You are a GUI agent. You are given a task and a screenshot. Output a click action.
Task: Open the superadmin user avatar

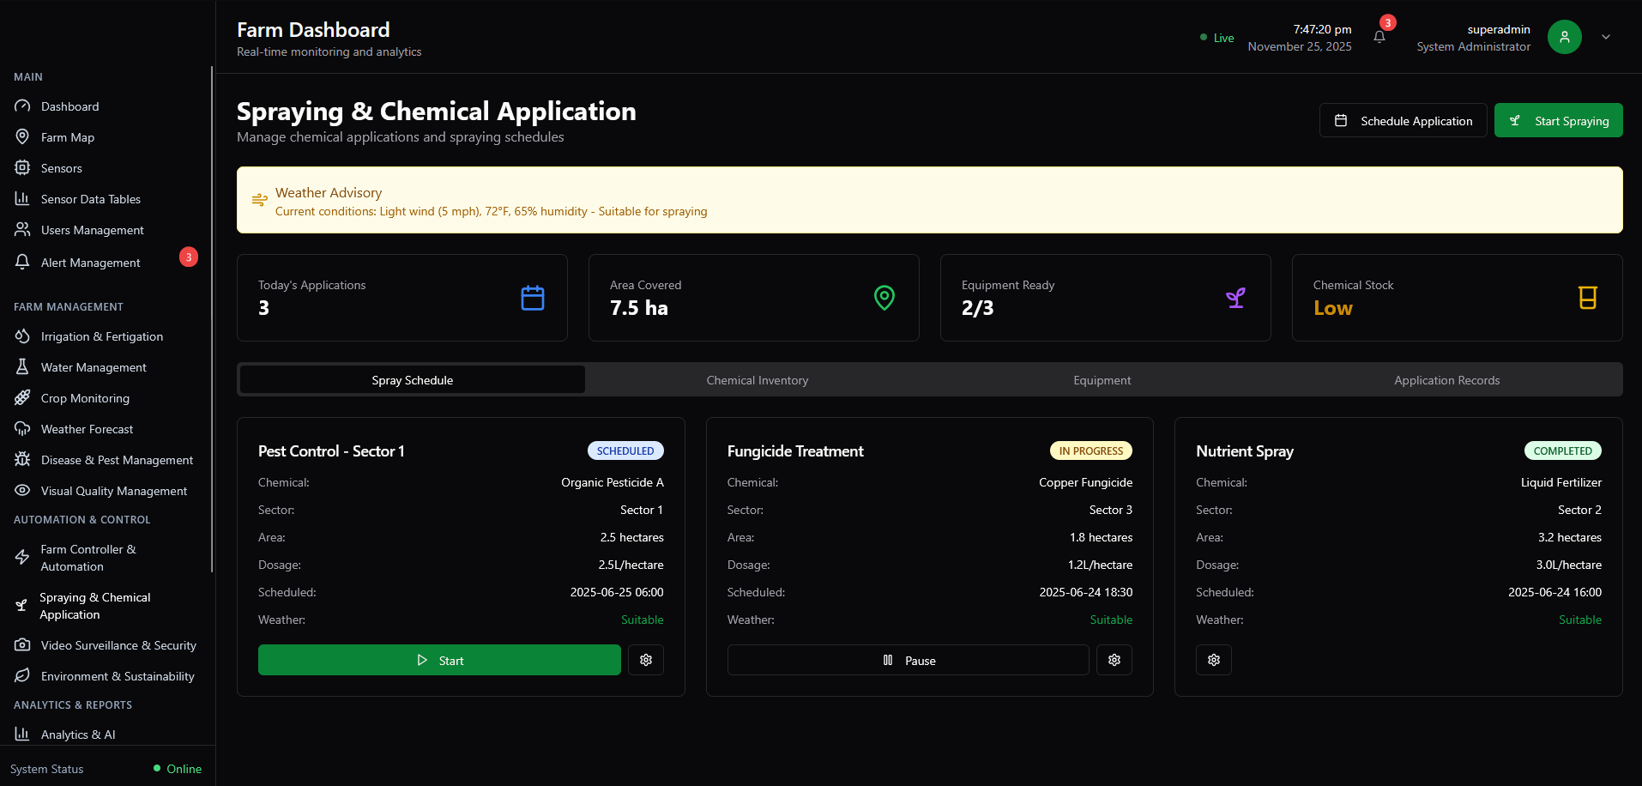click(1564, 37)
